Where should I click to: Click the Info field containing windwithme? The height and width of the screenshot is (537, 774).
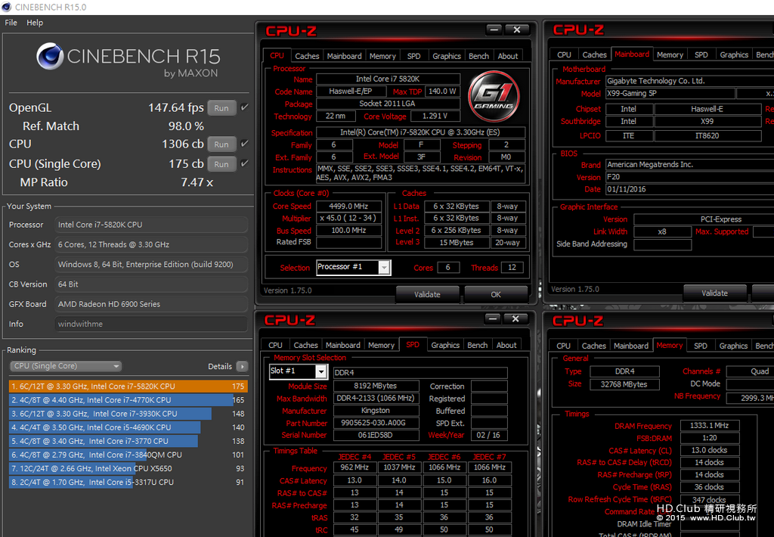151,324
